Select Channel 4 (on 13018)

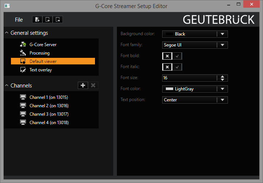pyautogui.click(x=49, y=123)
